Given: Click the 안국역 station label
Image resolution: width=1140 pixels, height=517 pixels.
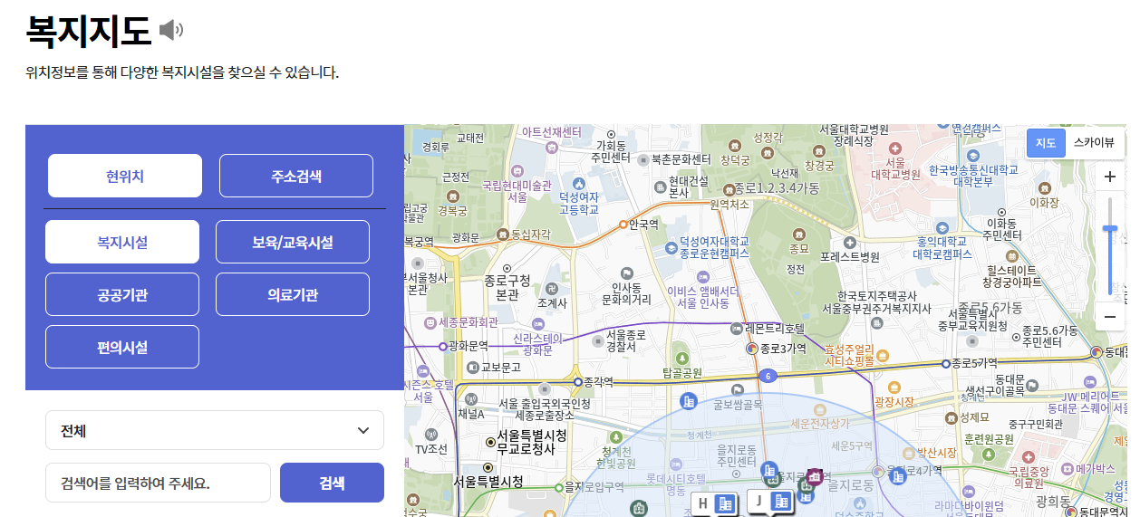Looking at the screenshot, I should (643, 224).
